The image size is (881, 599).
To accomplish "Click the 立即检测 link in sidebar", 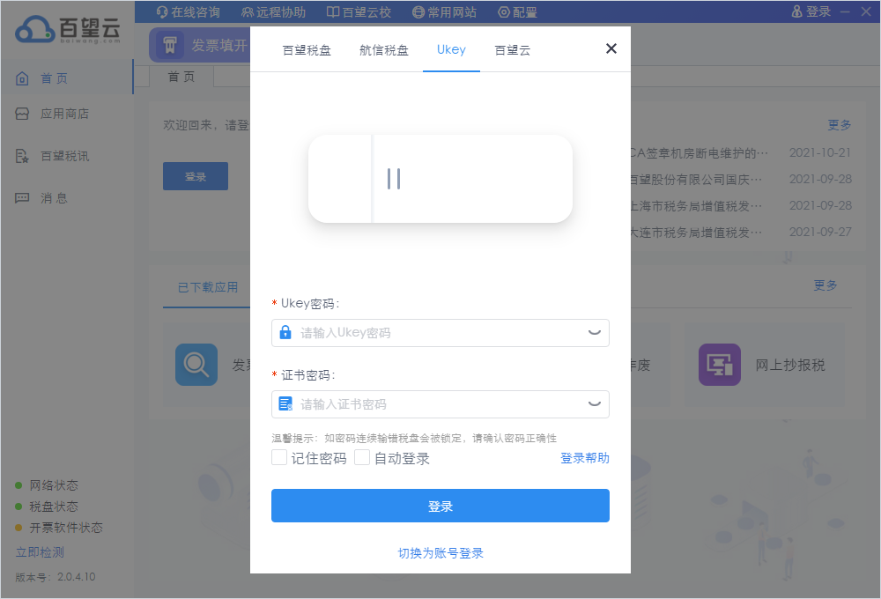I will [40, 552].
